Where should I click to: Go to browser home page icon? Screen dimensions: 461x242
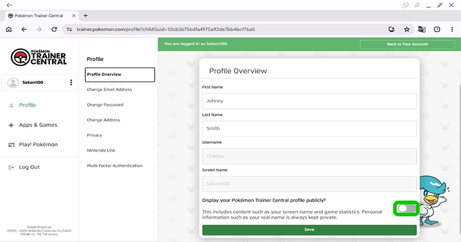[x=9, y=29]
